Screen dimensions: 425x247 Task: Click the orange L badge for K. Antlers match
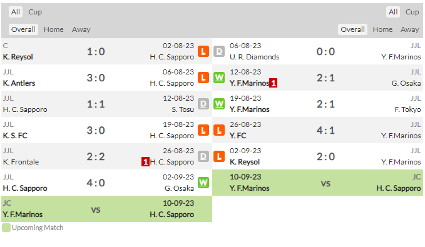point(203,78)
